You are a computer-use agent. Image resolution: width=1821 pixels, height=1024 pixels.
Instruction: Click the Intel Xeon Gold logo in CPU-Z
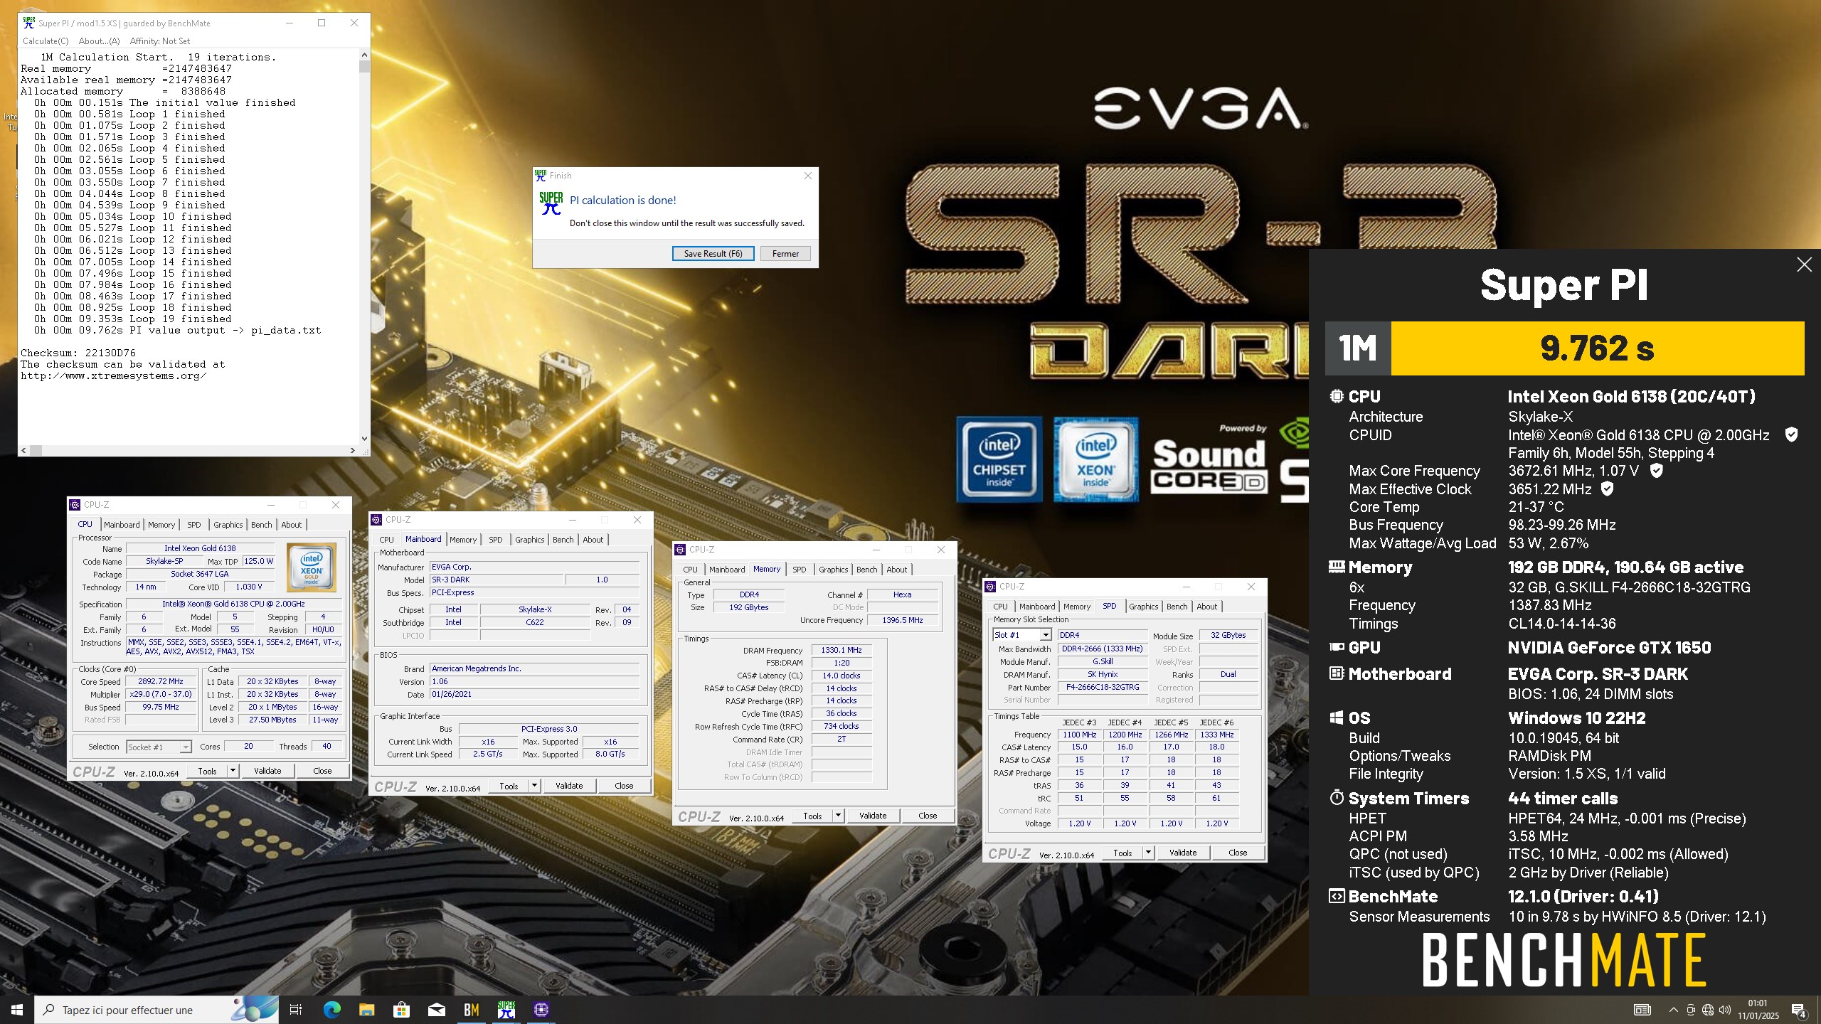[x=312, y=567]
